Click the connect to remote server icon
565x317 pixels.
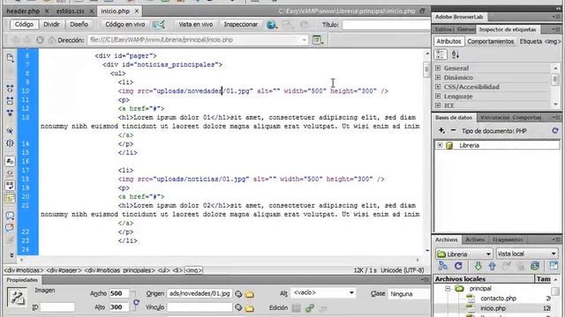click(443, 266)
